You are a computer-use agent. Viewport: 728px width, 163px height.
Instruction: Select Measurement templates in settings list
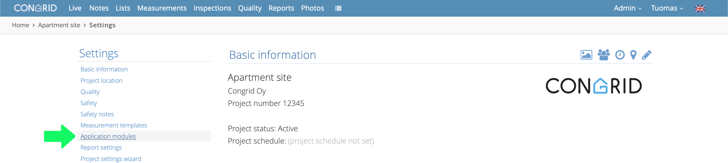[113, 125]
